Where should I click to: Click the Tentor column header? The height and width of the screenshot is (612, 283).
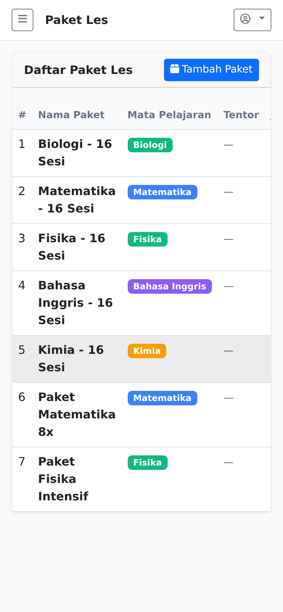(x=241, y=115)
